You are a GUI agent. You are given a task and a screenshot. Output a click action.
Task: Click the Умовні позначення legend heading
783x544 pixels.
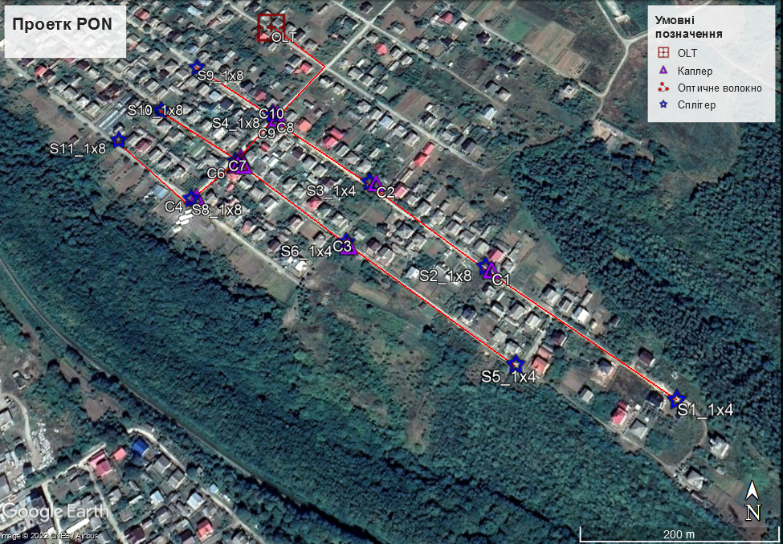688,27
